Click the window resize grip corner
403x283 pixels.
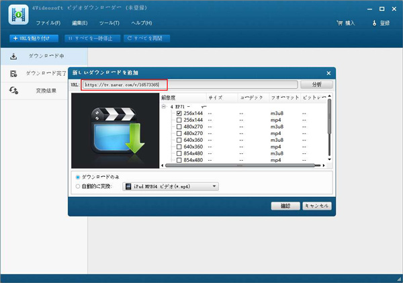399,279
